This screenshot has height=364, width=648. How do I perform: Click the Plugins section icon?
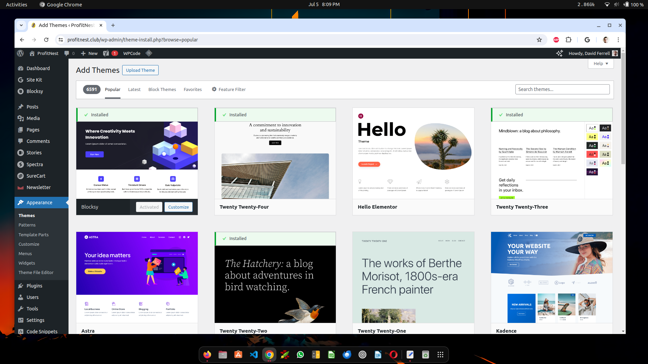pos(21,285)
